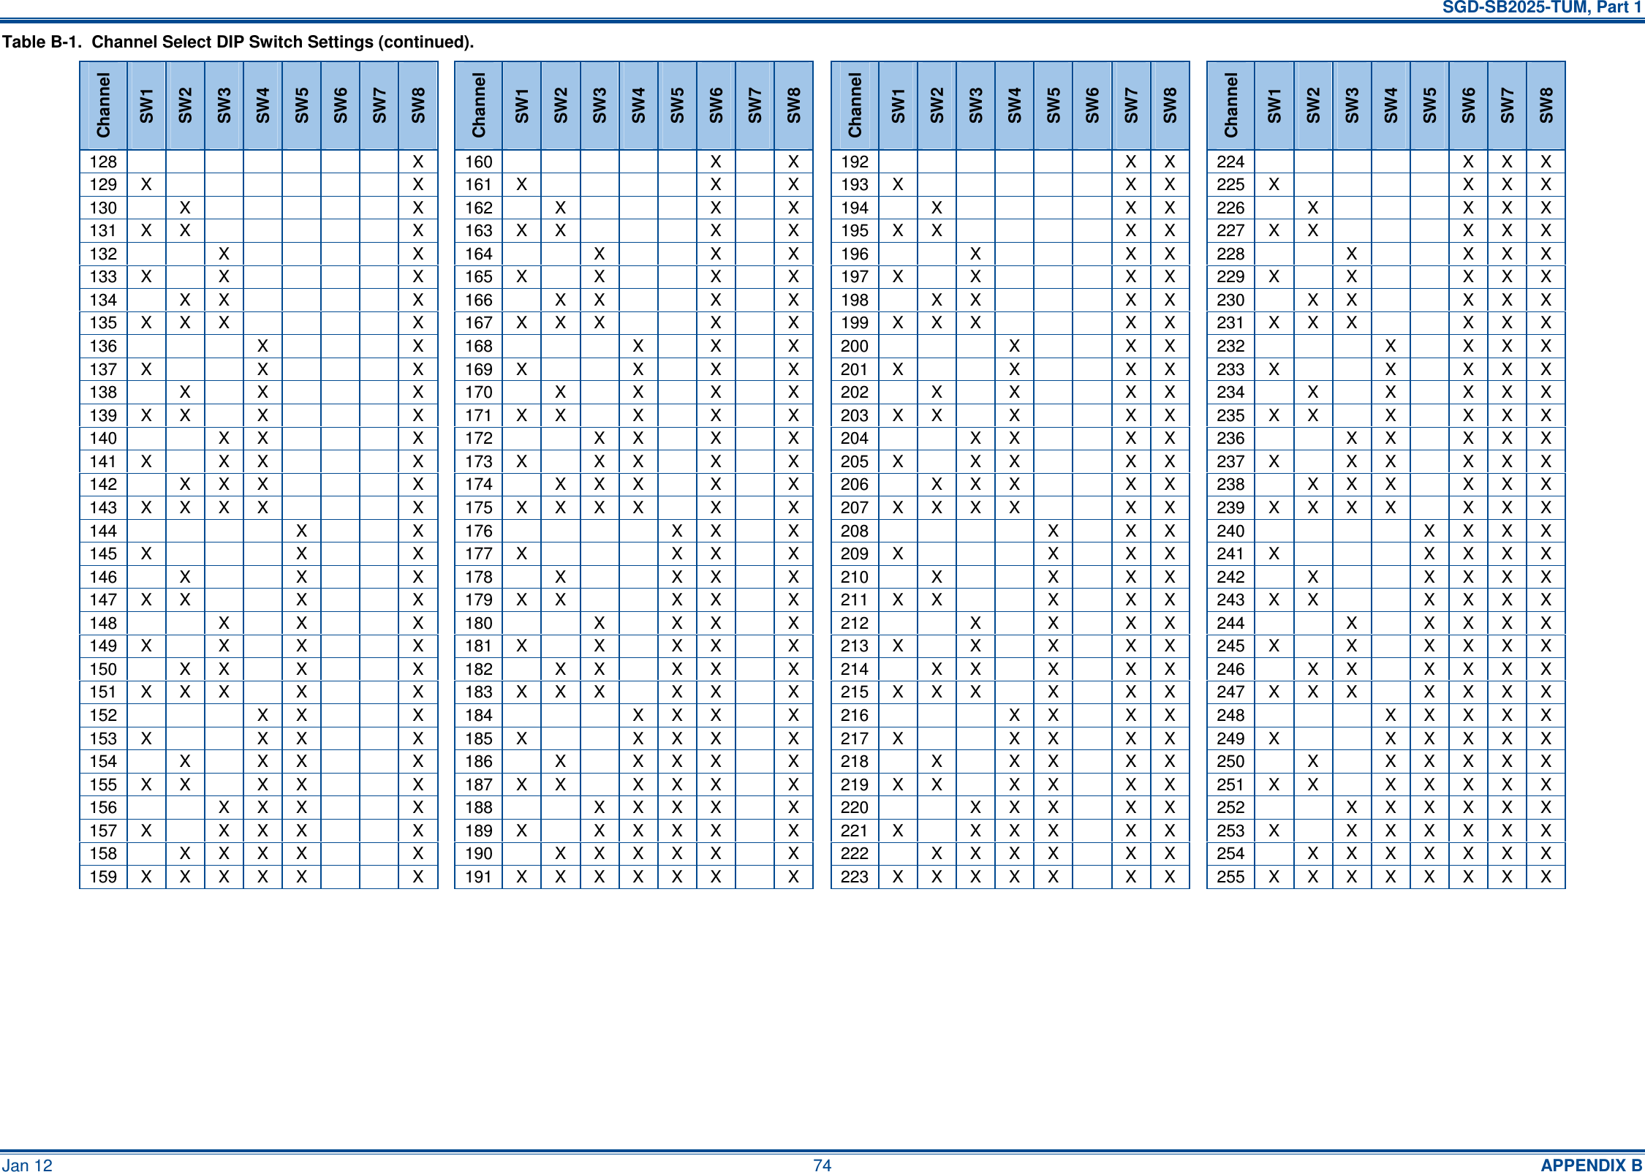Click the SW7 header in the 192-223 table

tap(1131, 105)
